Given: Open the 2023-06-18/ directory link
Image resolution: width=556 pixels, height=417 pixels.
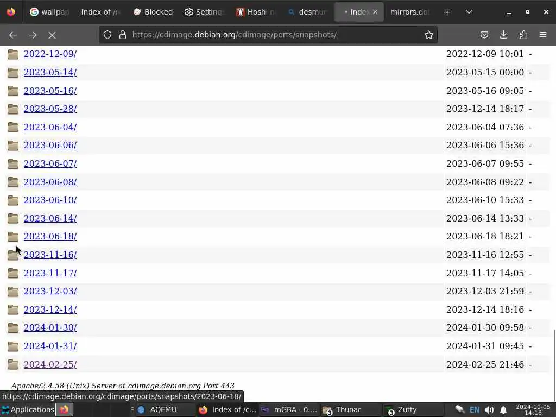Looking at the screenshot, I should (x=50, y=237).
